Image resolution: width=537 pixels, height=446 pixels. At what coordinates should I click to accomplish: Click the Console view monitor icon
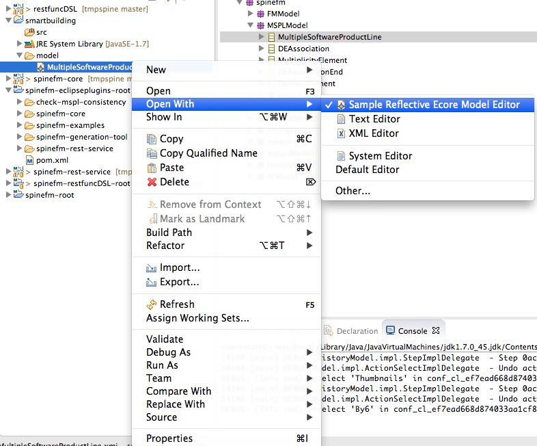[x=390, y=330]
